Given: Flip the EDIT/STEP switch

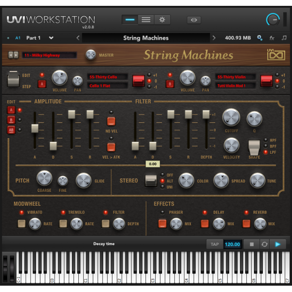Looking at the screenshot, I should pyautogui.click(x=13, y=79).
